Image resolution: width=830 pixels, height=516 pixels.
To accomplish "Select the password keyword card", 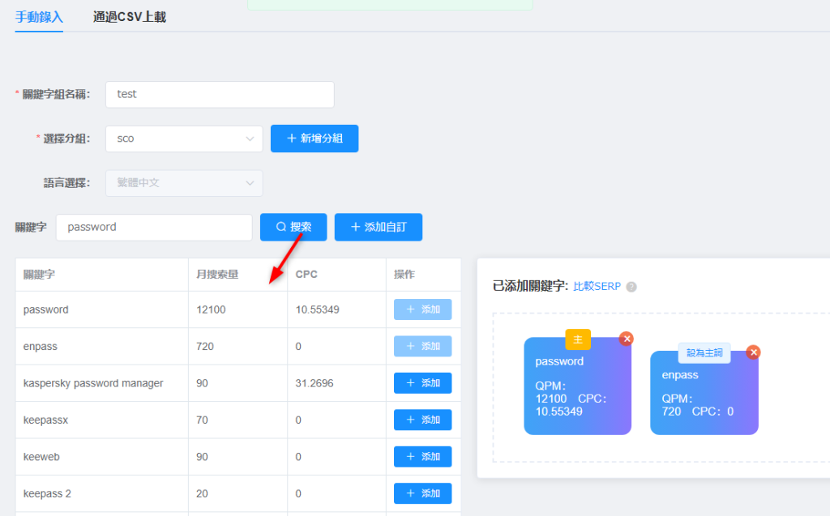I will 577,386.
